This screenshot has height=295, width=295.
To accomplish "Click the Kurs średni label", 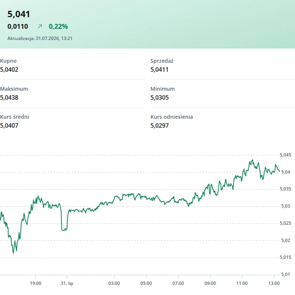I will coord(15,117).
